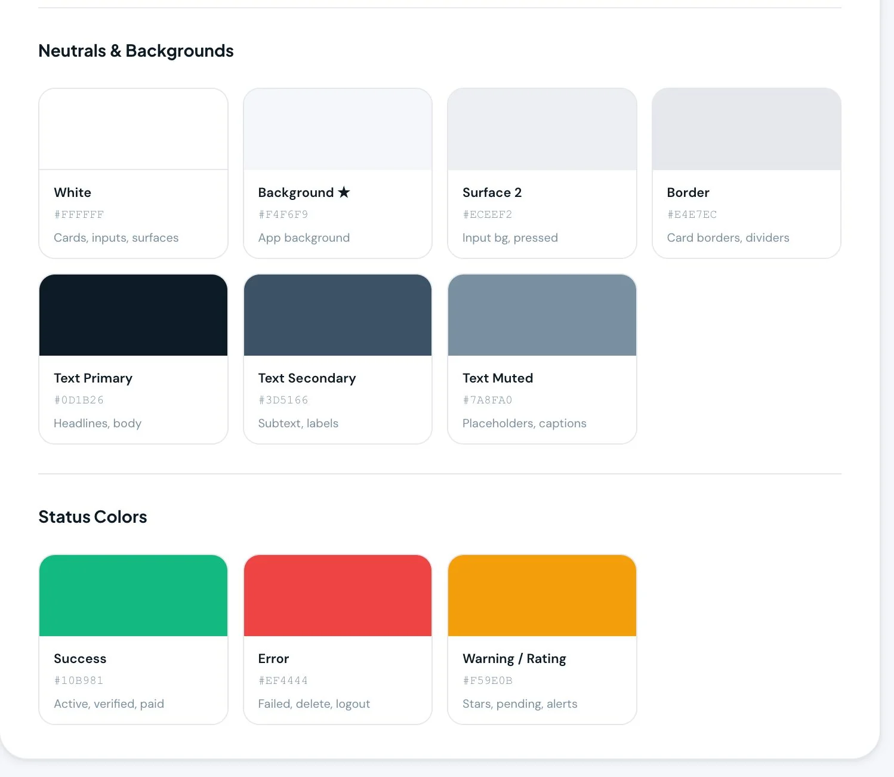Screen dimensions: 894x777
Task: Select the hex value #0D1B26
Action: click(79, 400)
